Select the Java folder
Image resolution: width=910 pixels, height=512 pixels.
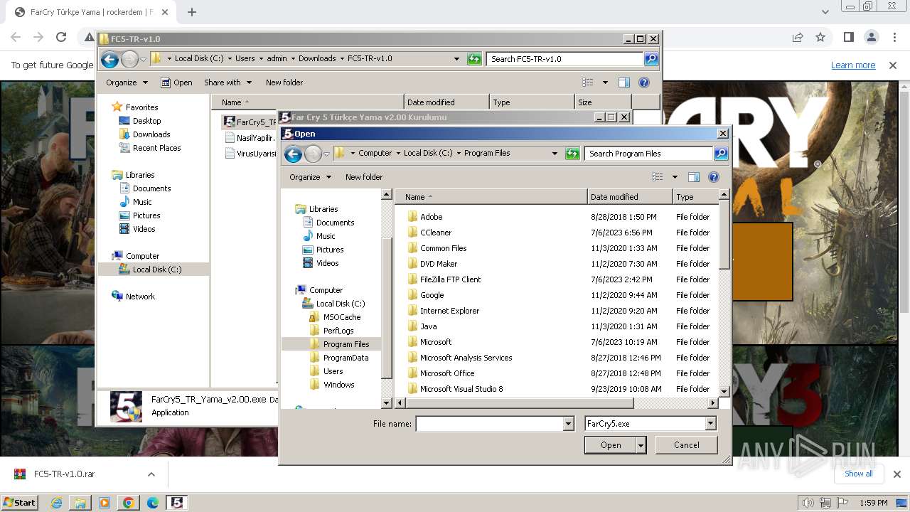click(x=428, y=326)
